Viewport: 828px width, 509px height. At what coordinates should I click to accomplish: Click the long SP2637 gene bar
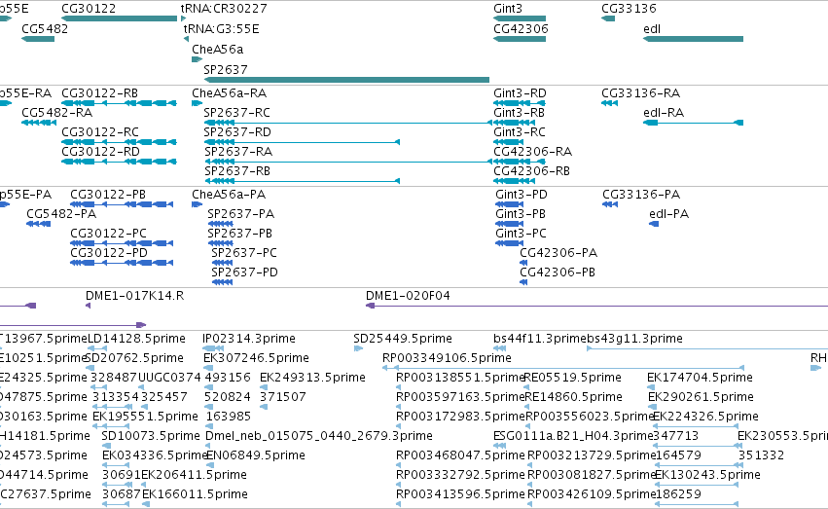[x=346, y=80]
